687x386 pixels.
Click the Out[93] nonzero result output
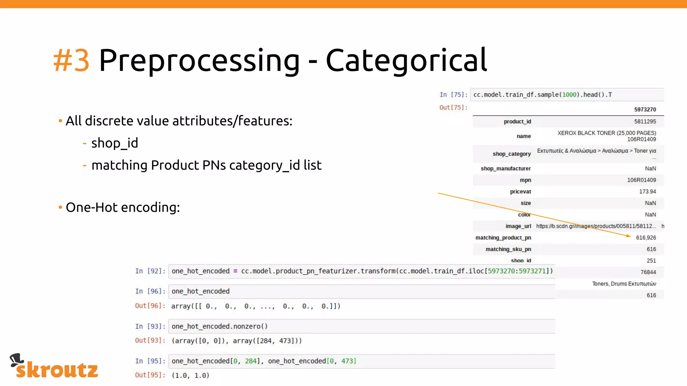tap(236, 341)
